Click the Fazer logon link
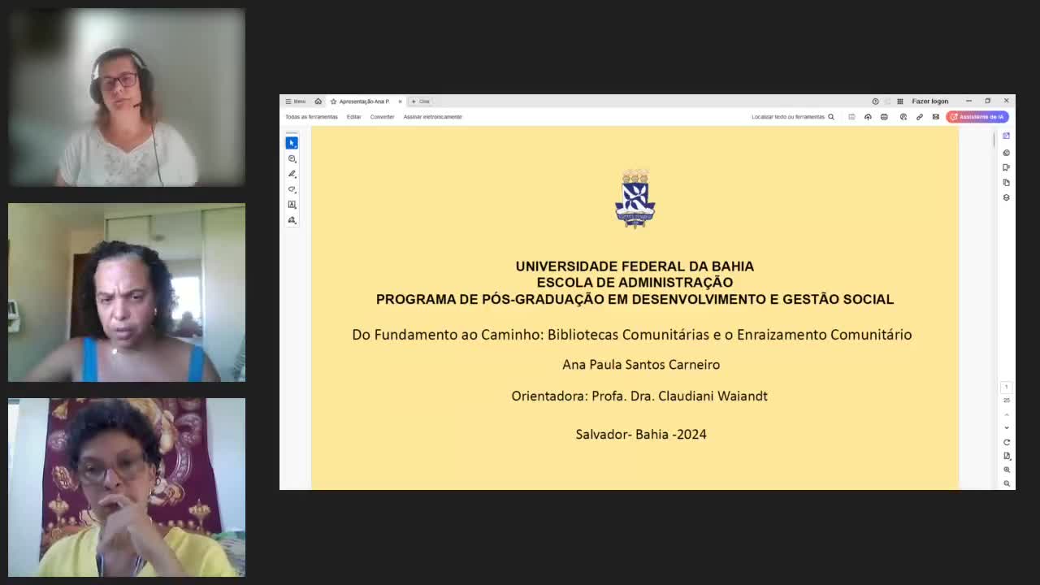This screenshot has height=585, width=1040. pyautogui.click(x=930, y=102)
